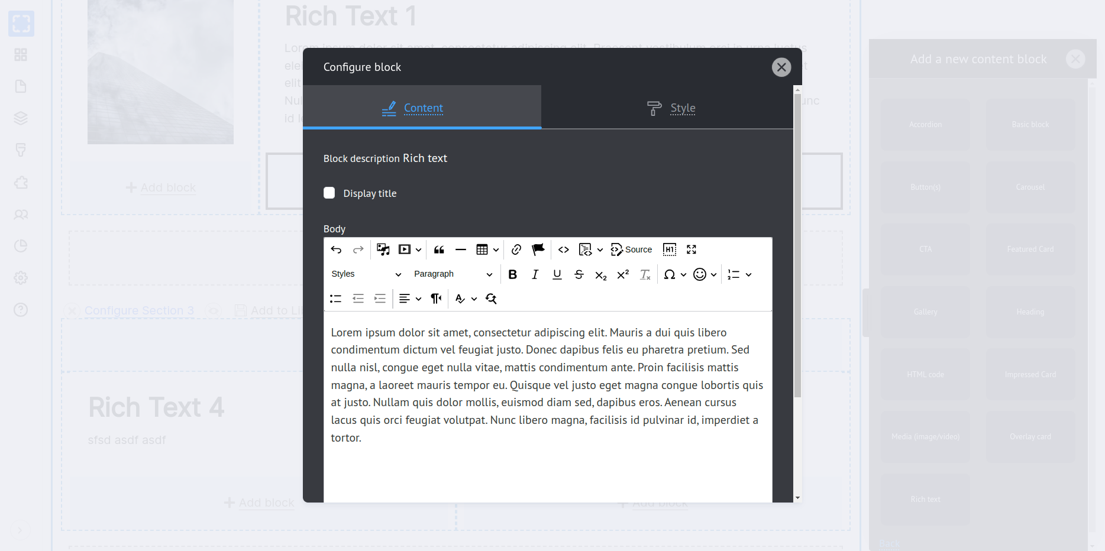Click the text alignment icon
The image size is (1105, 551).
click(405, 299)
